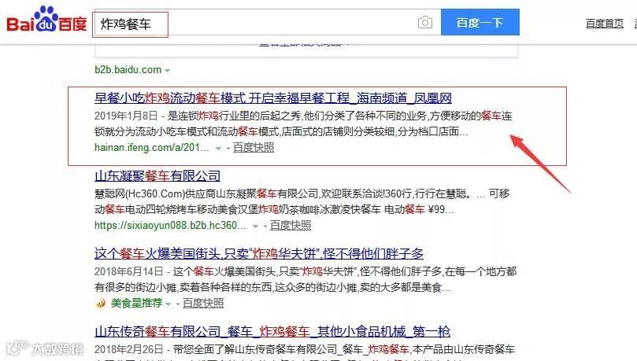Click the 美食星推荐 source icon
The width and height of the screenshot is (637, 361).
point(100,303)
